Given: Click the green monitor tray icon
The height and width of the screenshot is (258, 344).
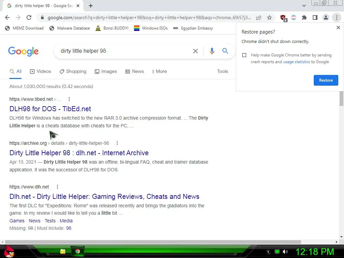Looking at the screenshot, I should pos(277,252).
